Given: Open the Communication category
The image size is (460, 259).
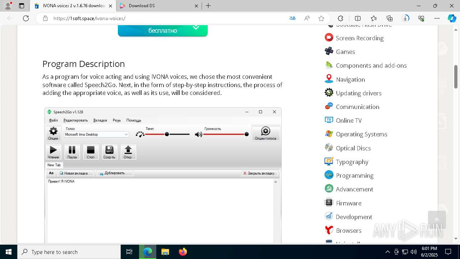Looking at the screenshot, I should coord(358,107).
